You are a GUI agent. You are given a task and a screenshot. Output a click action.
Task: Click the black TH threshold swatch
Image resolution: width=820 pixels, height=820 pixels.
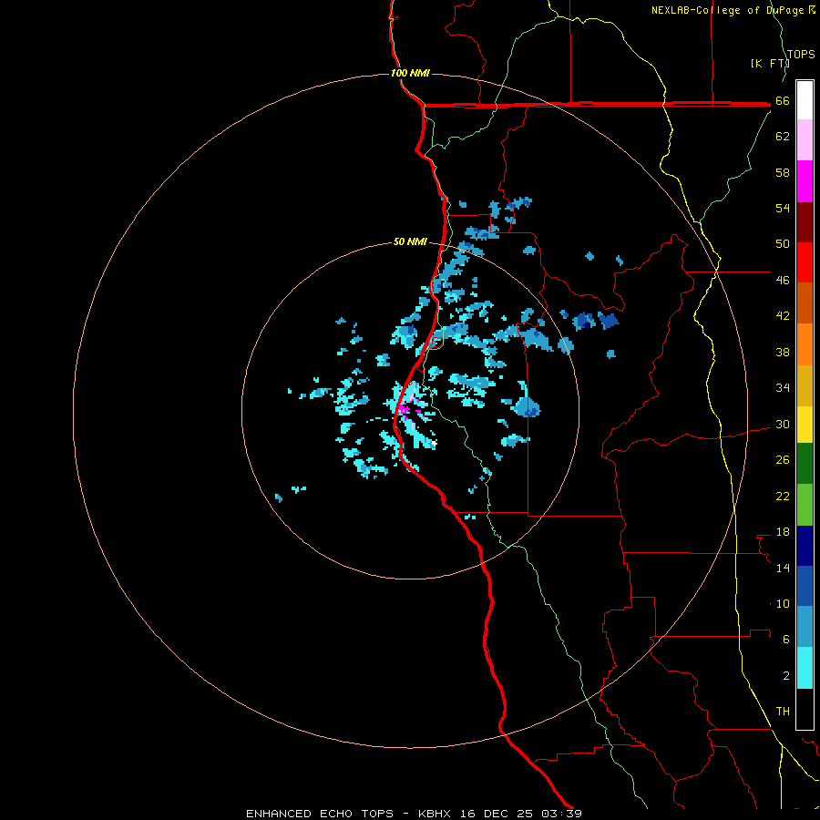coord(805,709)
